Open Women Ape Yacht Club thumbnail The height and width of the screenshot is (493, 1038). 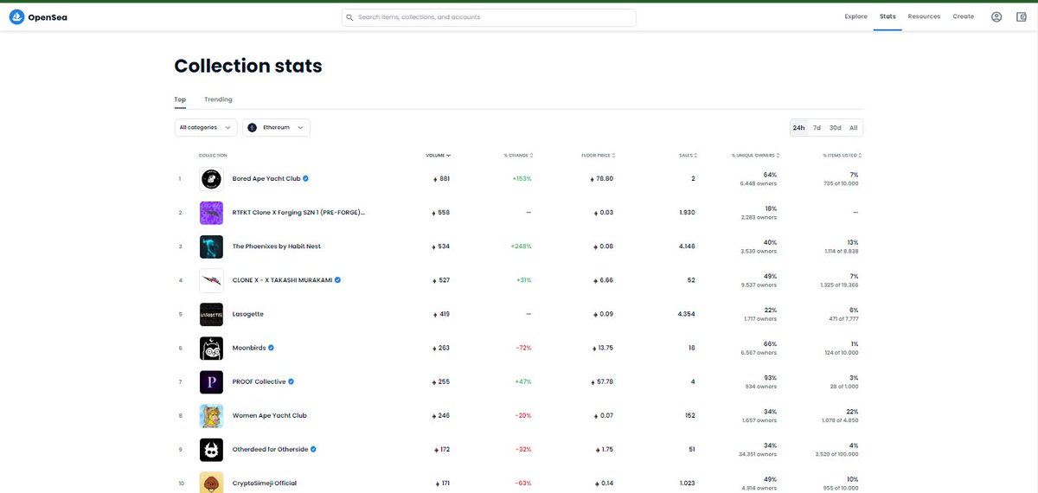pos(211,415)
